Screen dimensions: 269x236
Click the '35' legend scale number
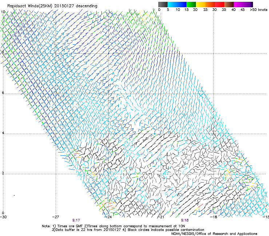pos(224,9)
